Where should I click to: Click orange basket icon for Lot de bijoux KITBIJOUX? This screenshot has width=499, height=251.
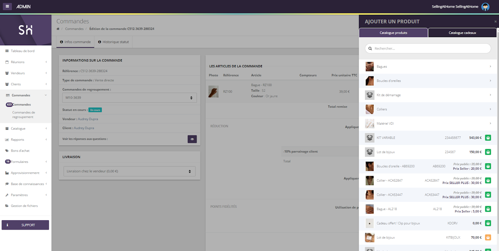click(488, 237)
